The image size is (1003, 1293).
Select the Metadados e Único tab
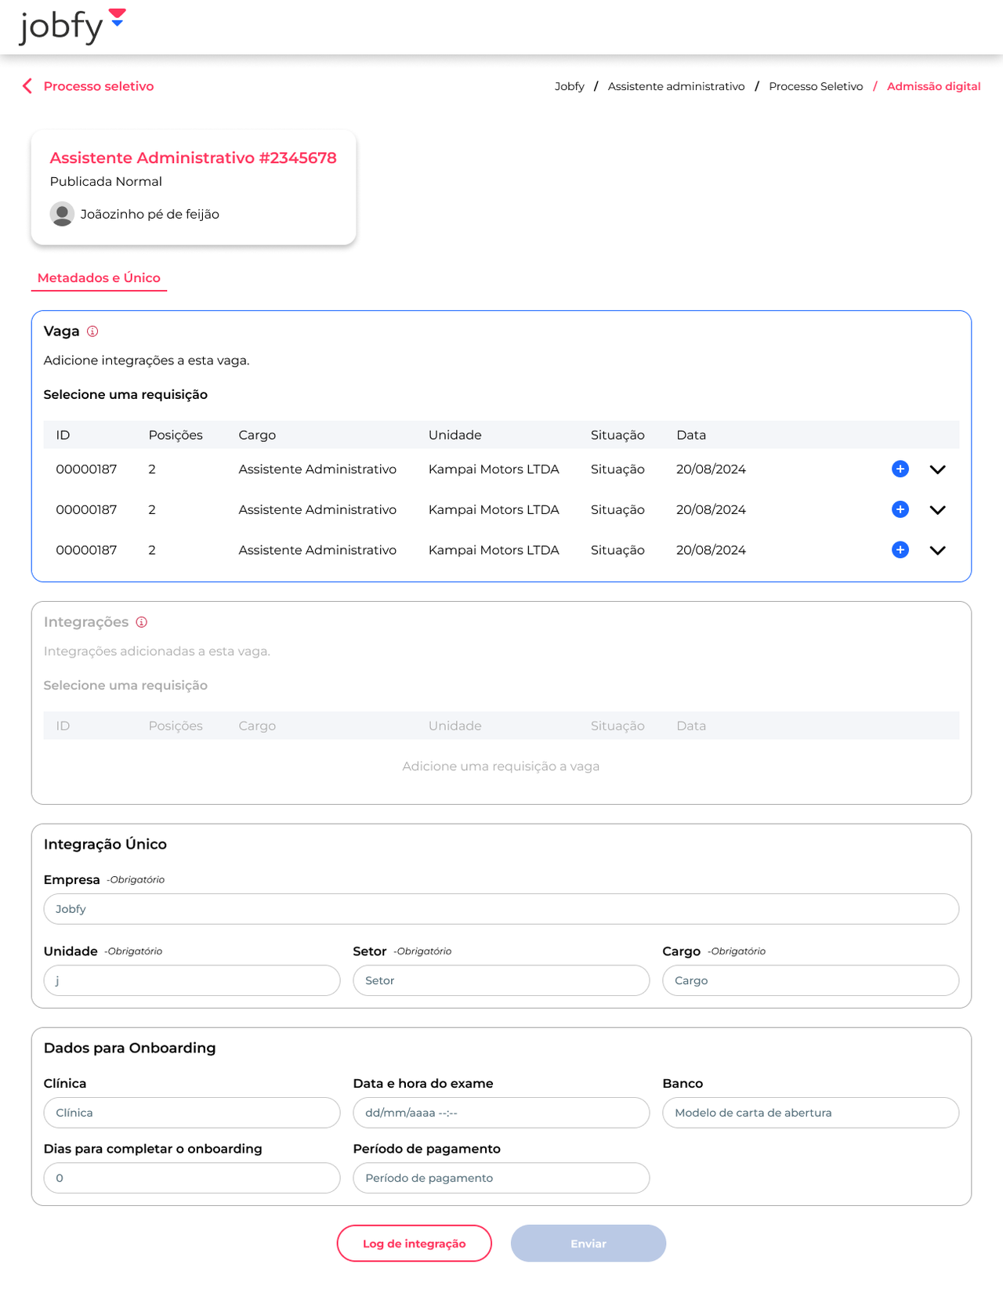[x=99, y=278]
